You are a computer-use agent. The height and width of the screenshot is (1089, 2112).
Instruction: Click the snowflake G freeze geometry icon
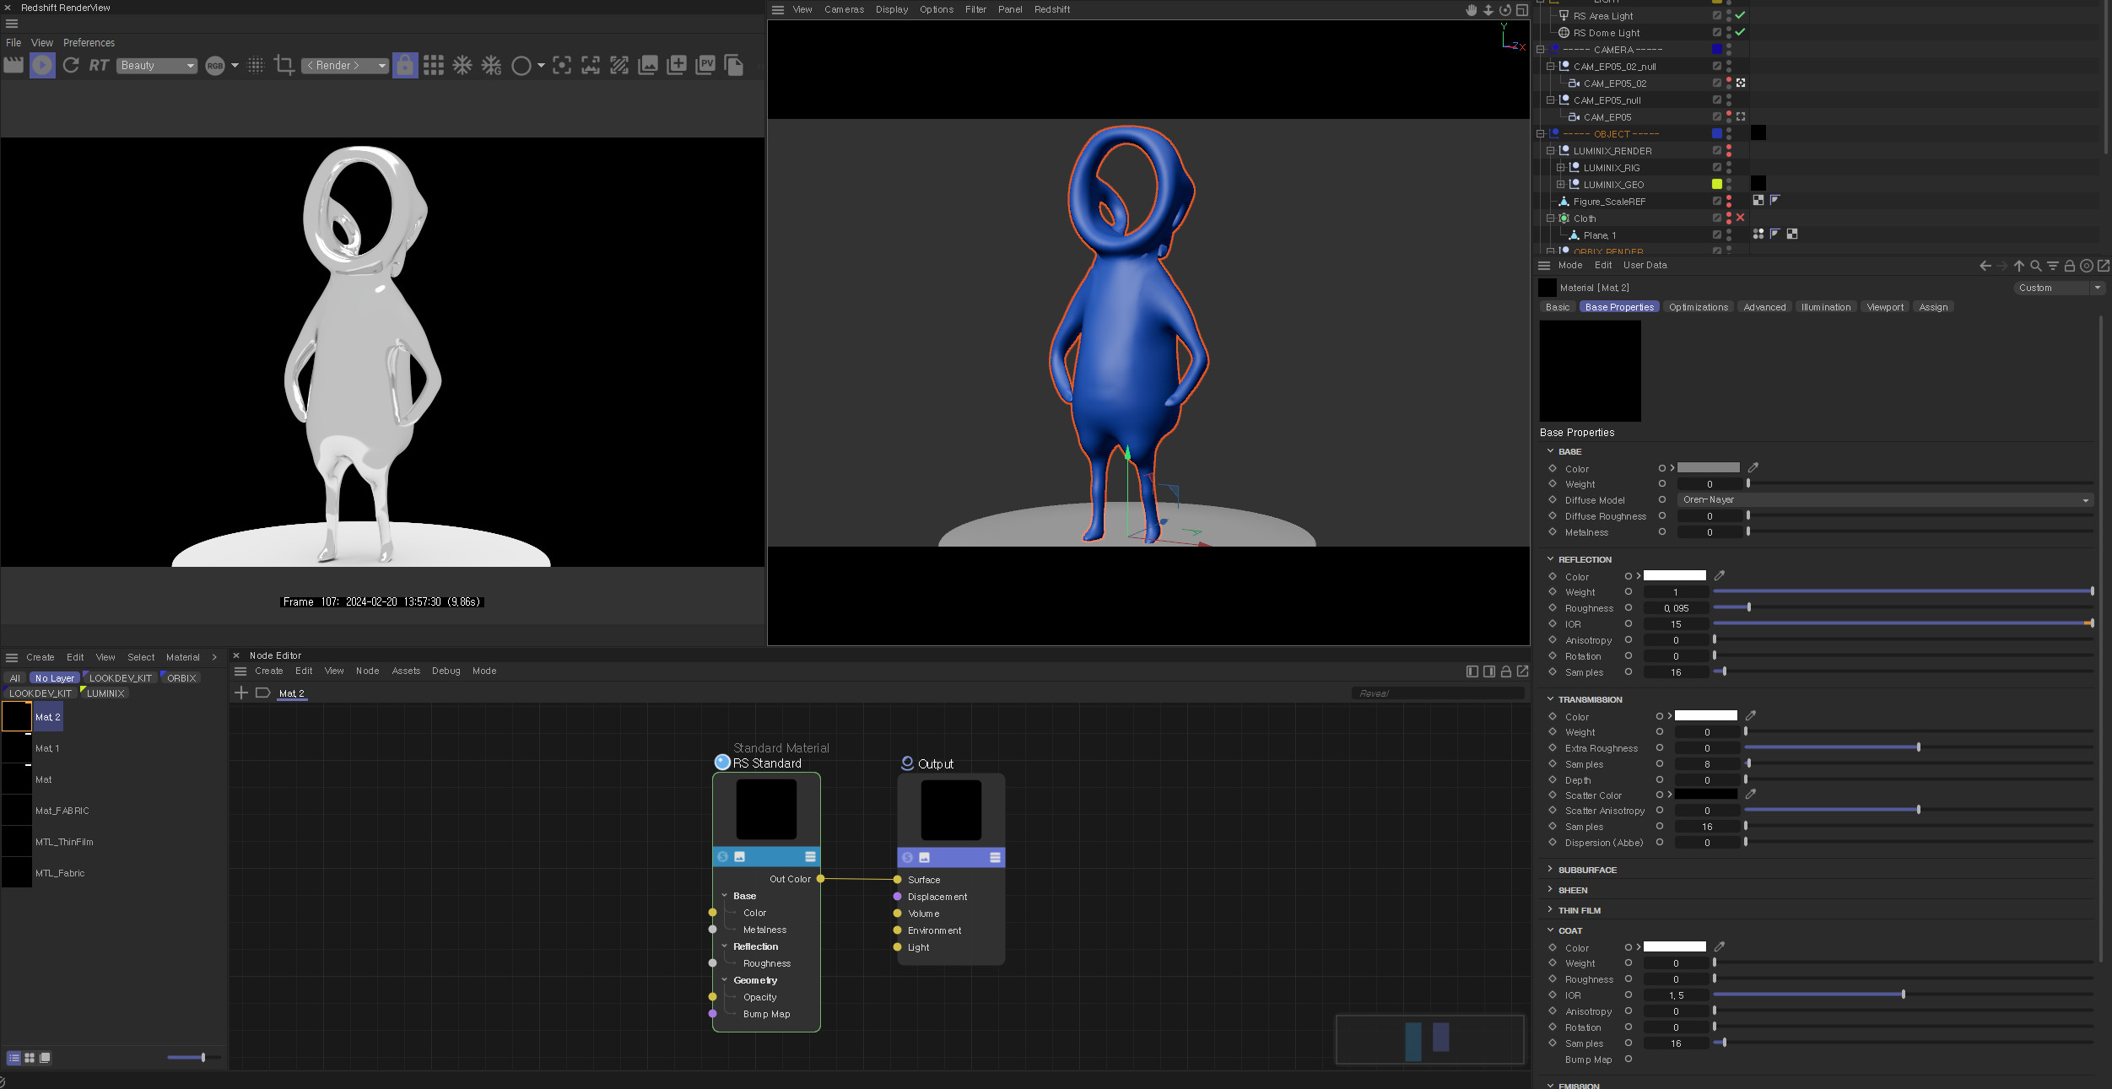[x=491, y=65]
